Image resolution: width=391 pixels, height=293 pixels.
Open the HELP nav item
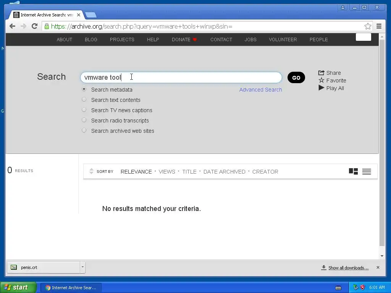153,40
